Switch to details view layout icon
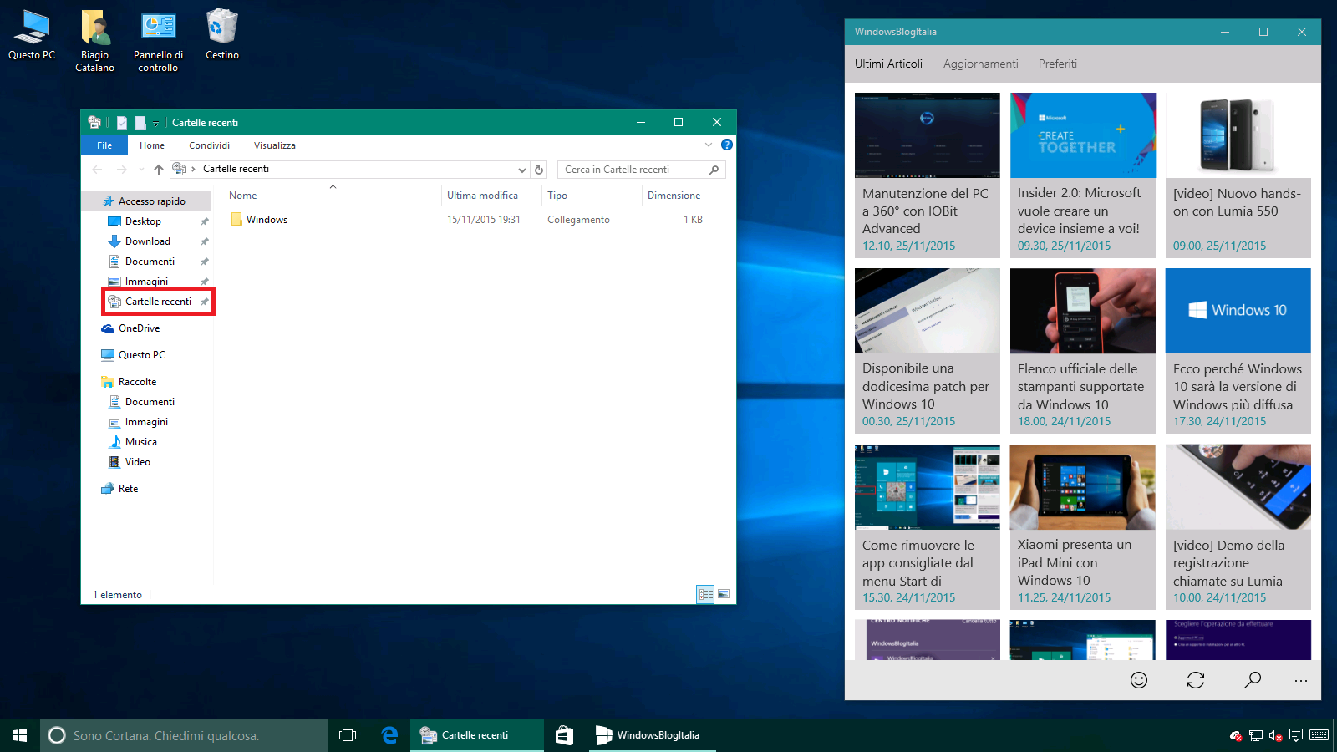The image size is (1337, 752). coord(705,594)
